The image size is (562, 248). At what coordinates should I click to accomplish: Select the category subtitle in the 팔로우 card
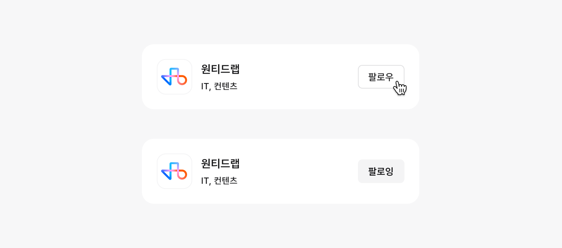click(x=219, y=86)
